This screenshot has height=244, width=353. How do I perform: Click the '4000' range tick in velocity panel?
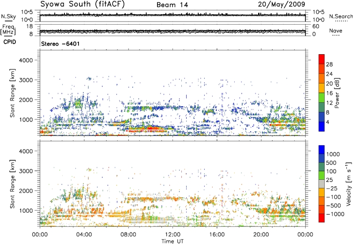point(26,151)
